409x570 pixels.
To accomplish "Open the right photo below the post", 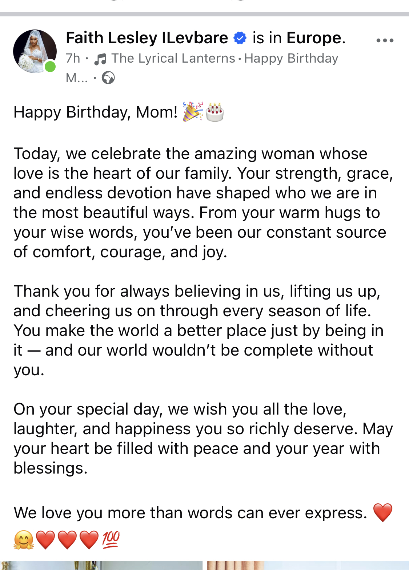I will pos(308,565).
